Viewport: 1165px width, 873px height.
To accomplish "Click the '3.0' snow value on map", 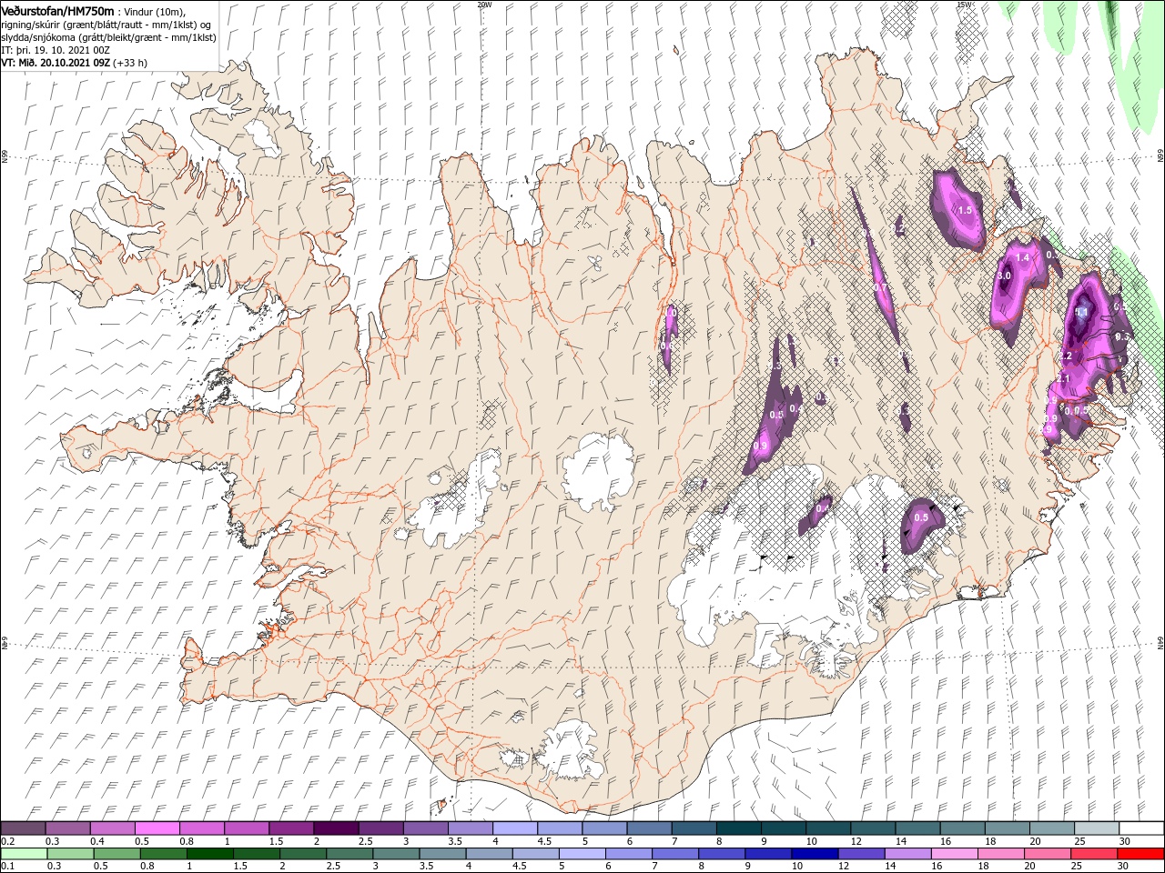I will (x=1005, y=276).
